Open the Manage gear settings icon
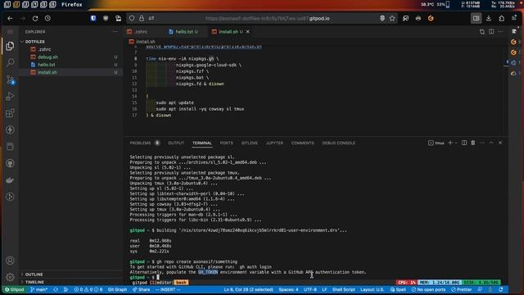This screenshot has width=524, height=295. click(10, 277)
